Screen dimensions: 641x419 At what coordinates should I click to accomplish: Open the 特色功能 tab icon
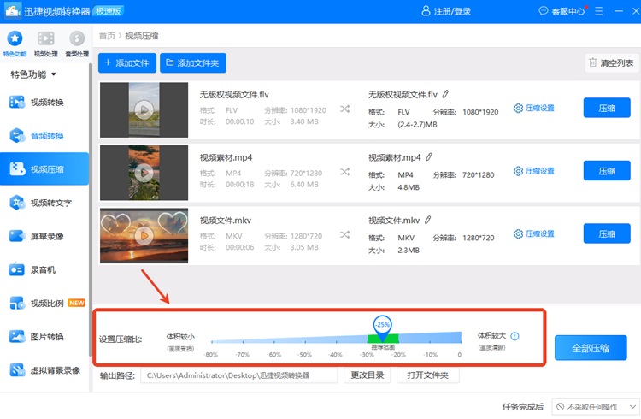click(x=15, y=38)
